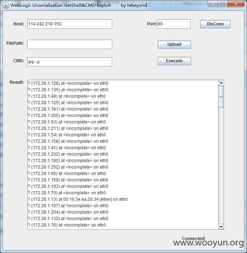Viewport: 247px width, 253px height.
Task: Click the Java icon in the title bar
Action: [6, 5]
